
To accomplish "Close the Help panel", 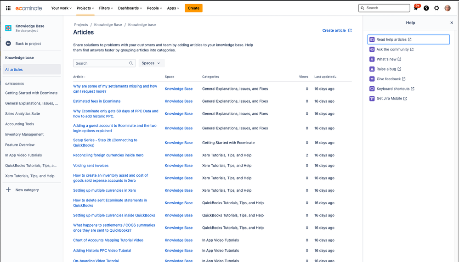I will coord(451,23).
